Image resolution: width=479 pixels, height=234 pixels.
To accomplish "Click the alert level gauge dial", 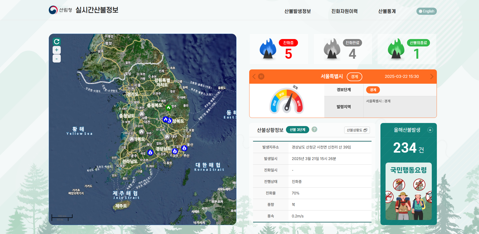I will pyautogui.click(x=287, y=100).
